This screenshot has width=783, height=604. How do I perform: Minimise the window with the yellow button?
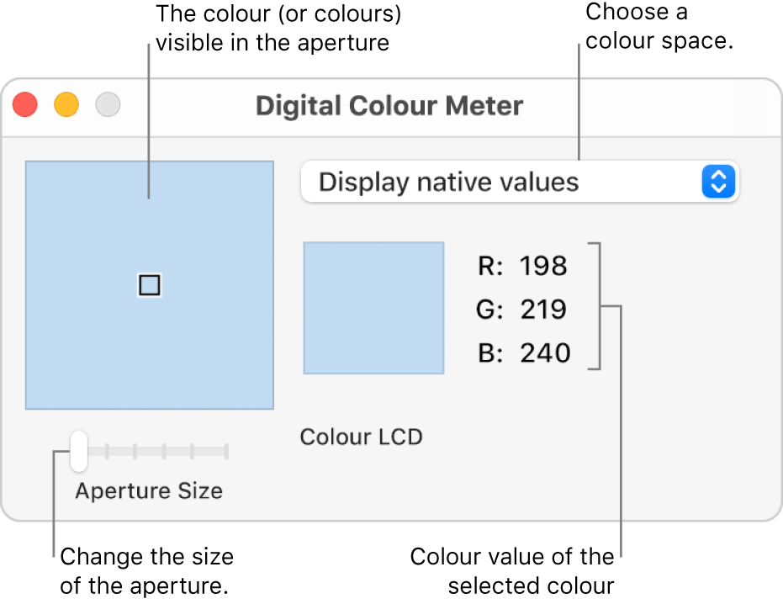coord(66,105)
